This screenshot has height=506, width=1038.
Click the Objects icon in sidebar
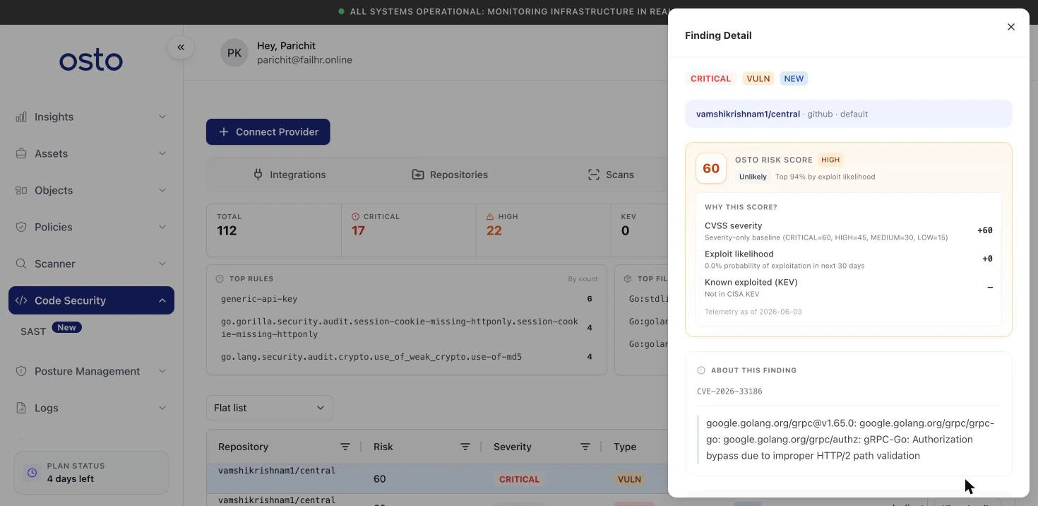point(21,190)
